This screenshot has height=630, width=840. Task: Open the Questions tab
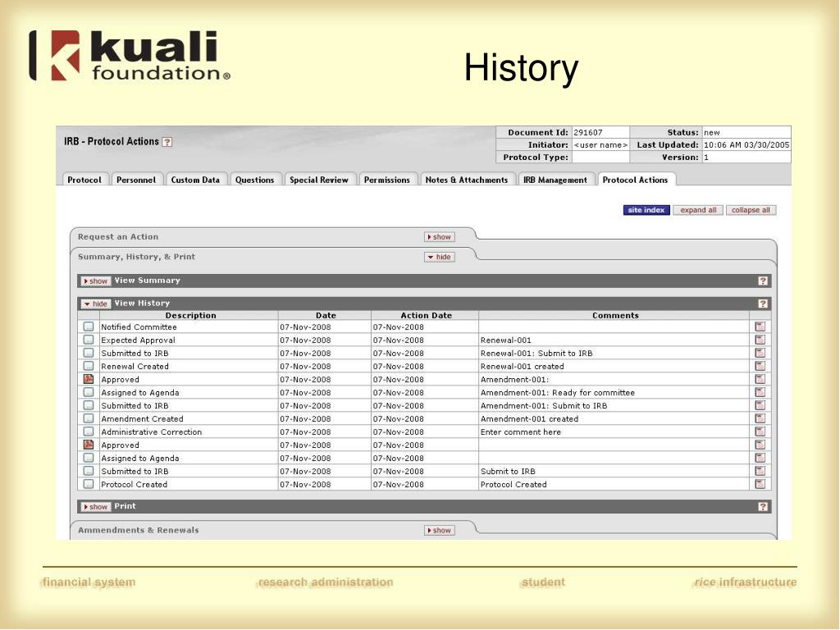[254, 180]
